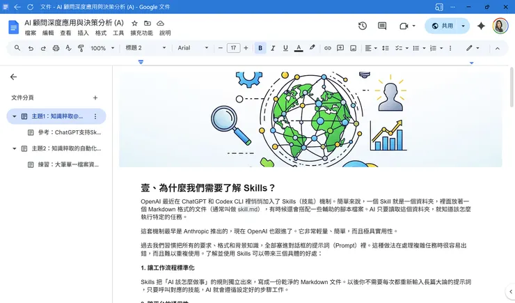Show more toolbar options
This screenshot has height=303, width=515.
[450, 48]
